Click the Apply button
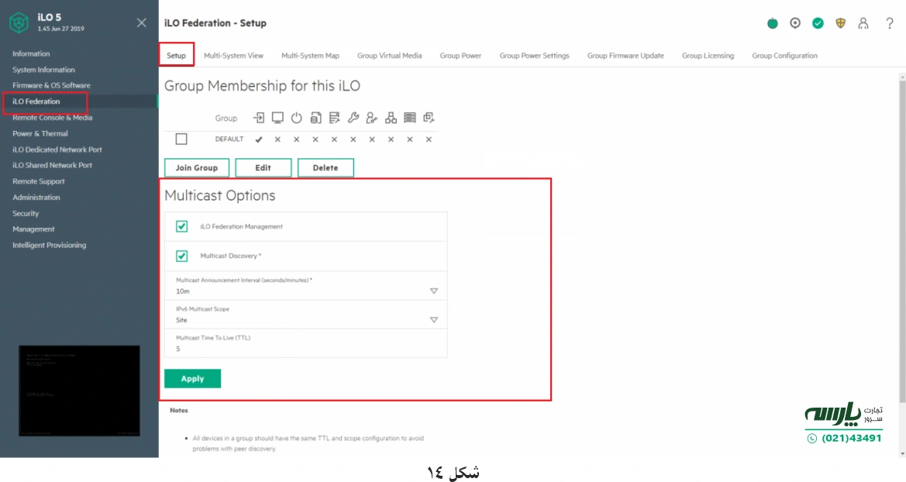This screenshot has height=482, width=906. coord(192,378)
